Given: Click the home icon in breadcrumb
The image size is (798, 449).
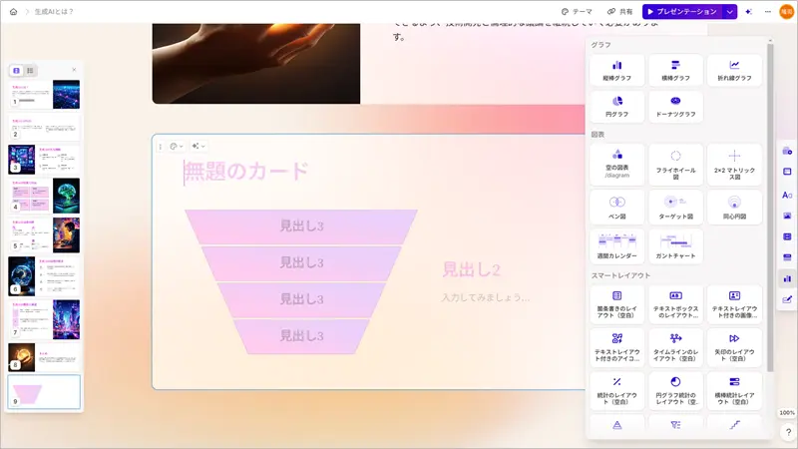Looking at the screenshot, I should (14, 11).
